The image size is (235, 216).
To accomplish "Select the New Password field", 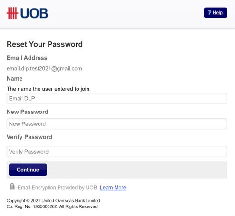I will coord(117,124).
